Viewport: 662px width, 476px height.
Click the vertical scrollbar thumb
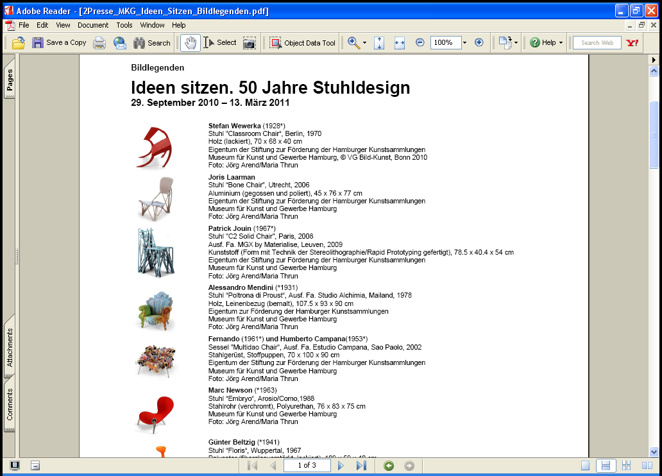click(x=654, y=135)
